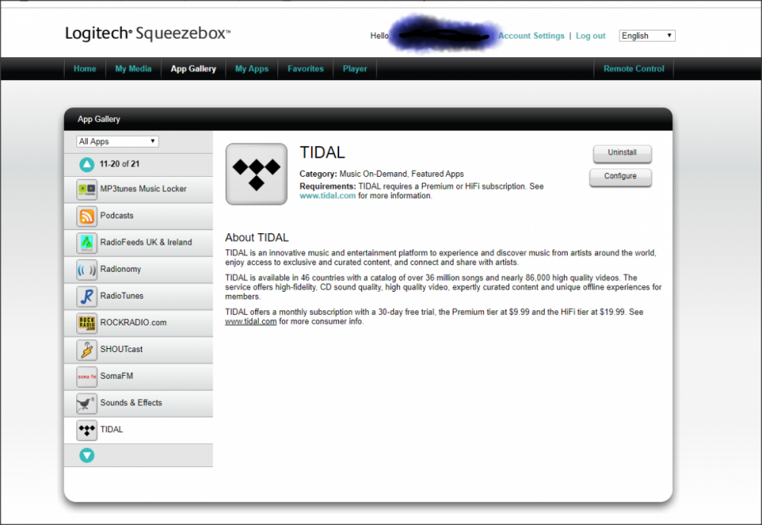Screen dimensions: 762x525
Task: Select RadioTunes label in list
Action: pyautogui.click(x=121, y=296)
